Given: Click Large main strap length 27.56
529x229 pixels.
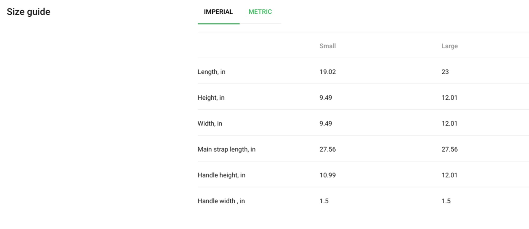Looking at the screenshot, I should [449, 149].
